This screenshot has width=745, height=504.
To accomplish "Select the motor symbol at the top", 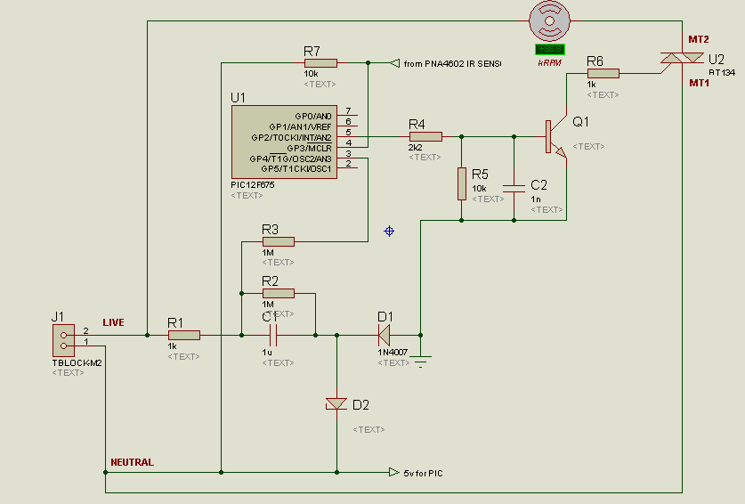I will tap(550, 20).
